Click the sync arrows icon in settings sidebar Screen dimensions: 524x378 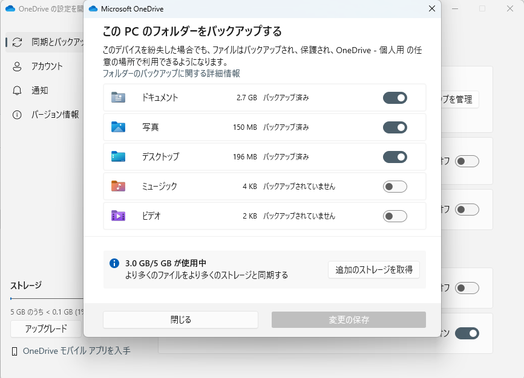17,42
